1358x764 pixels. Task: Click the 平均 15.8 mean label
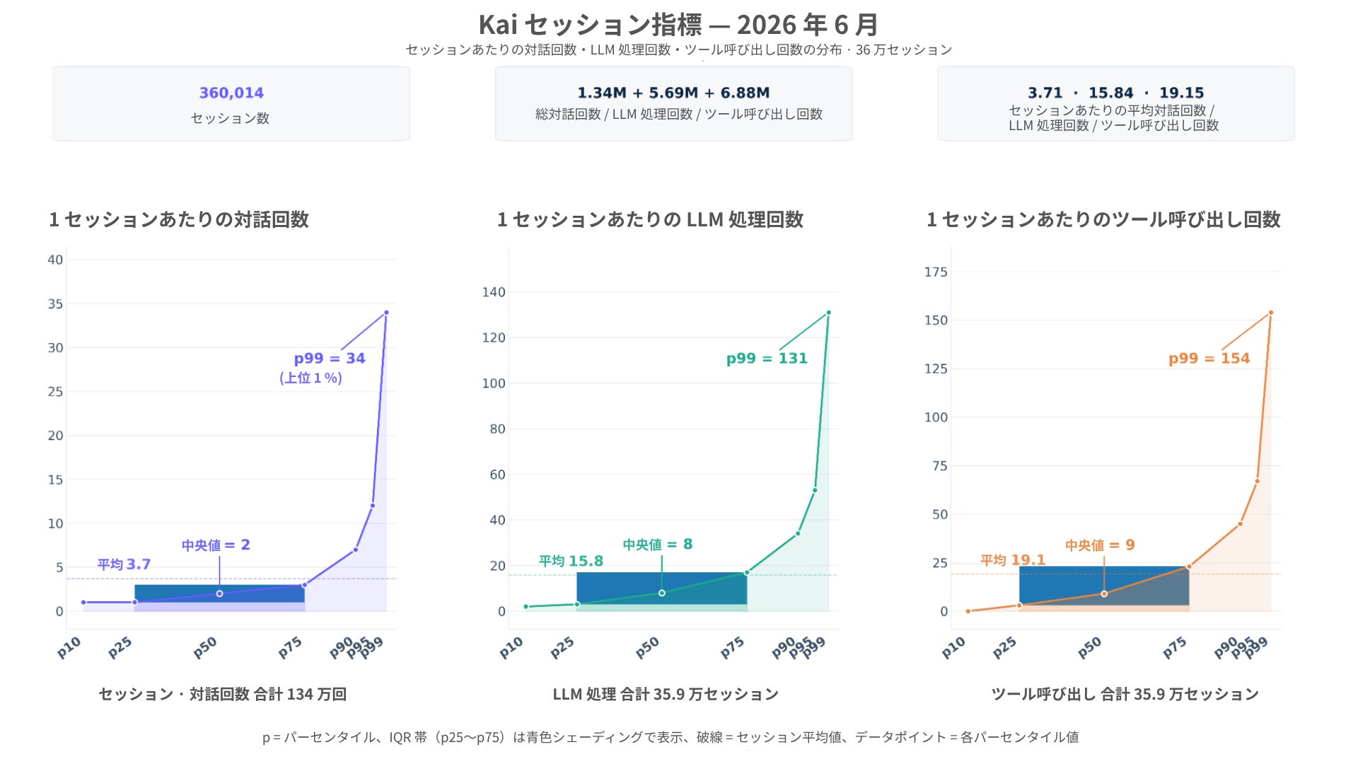coord(571,561)
